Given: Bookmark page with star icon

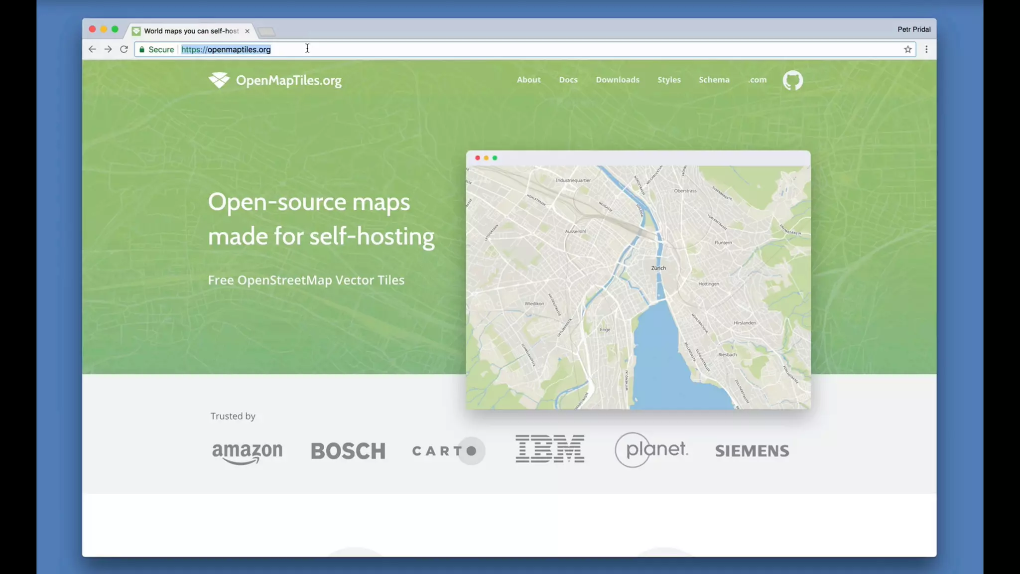Looking at the screenshot, I should [x=907, y=49].
